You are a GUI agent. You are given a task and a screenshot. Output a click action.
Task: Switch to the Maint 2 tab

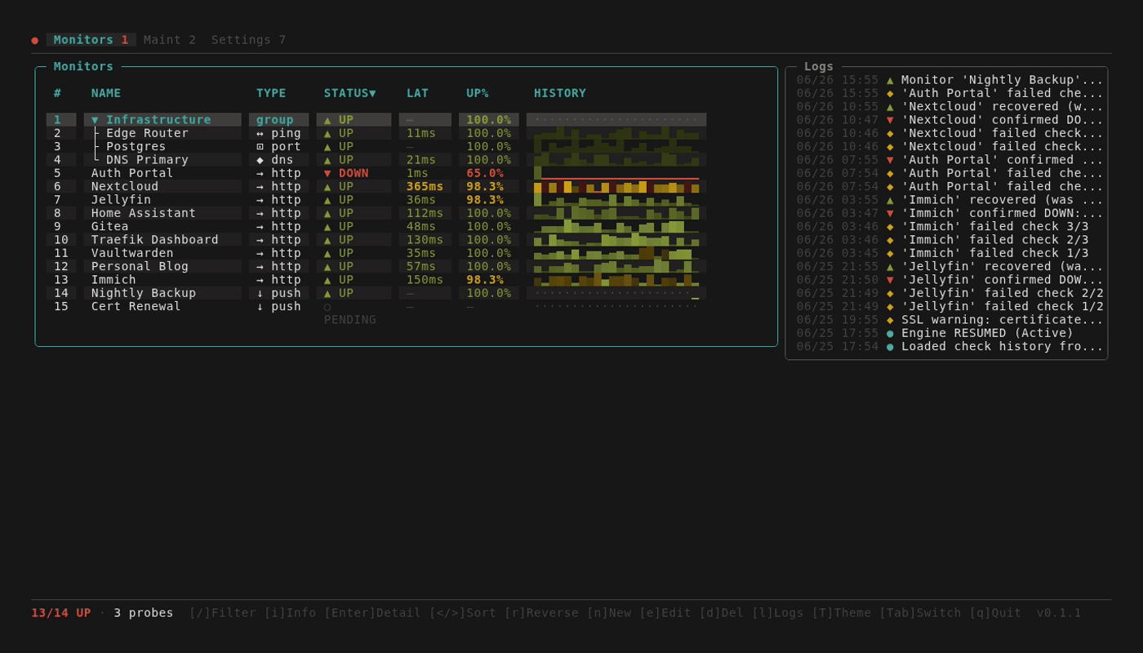click(170, 40)
